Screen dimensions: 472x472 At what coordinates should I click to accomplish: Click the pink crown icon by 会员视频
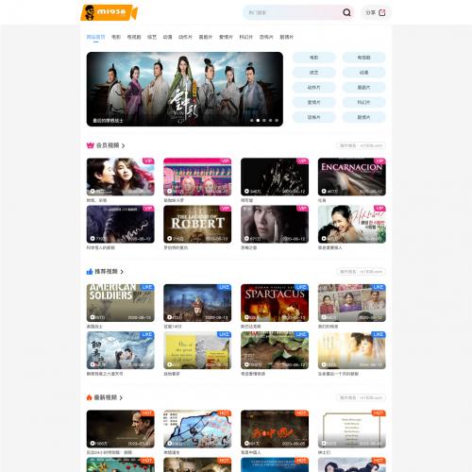[91, 145]
